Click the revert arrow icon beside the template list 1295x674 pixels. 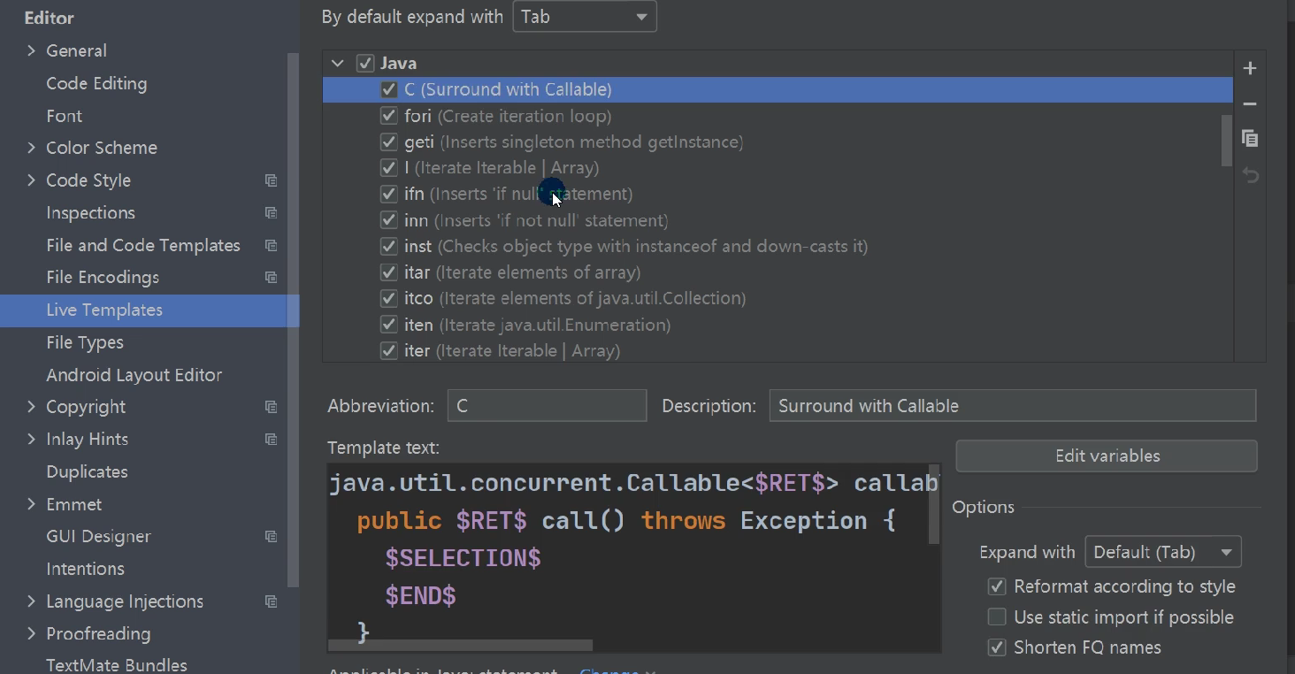(x=1250, y=175)
